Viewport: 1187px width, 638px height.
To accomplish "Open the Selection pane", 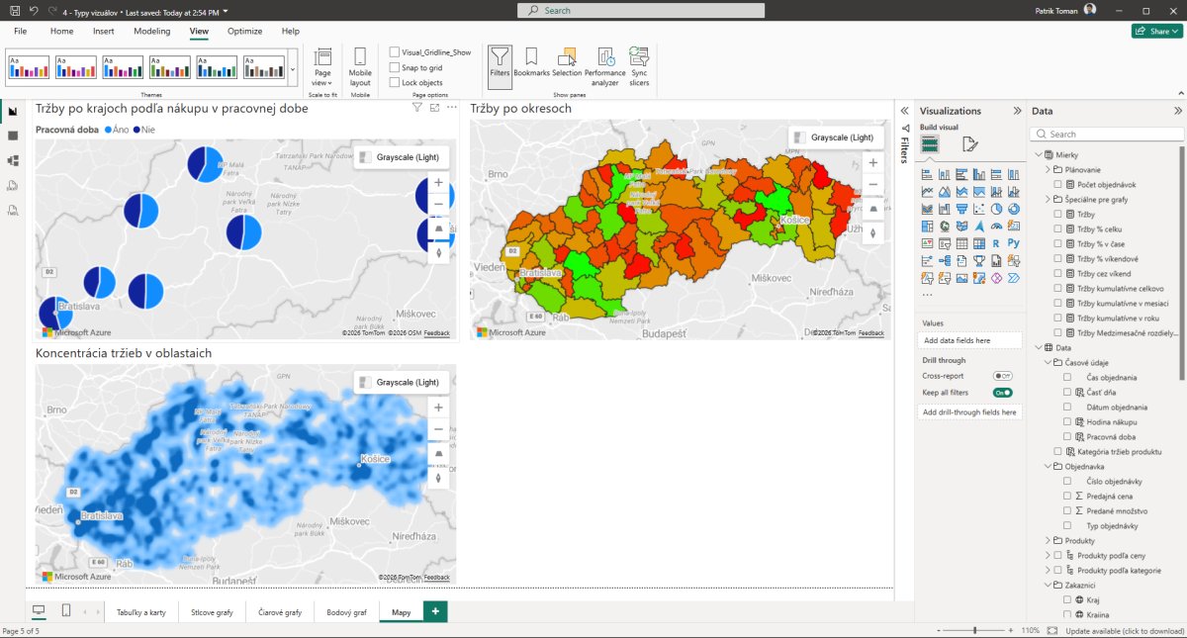I will [x=567, y=62].
